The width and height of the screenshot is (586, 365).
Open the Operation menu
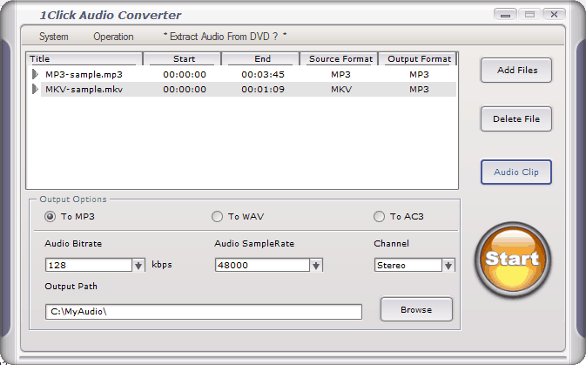click(x=113, y=37)
